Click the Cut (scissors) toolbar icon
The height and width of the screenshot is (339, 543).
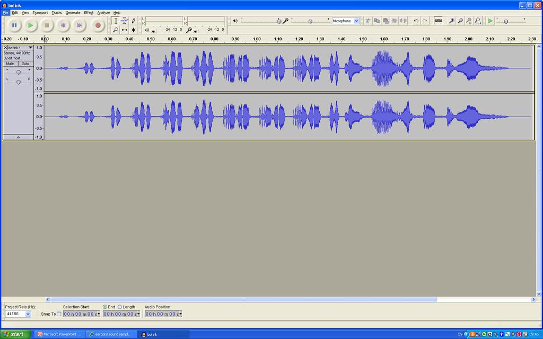368,21
